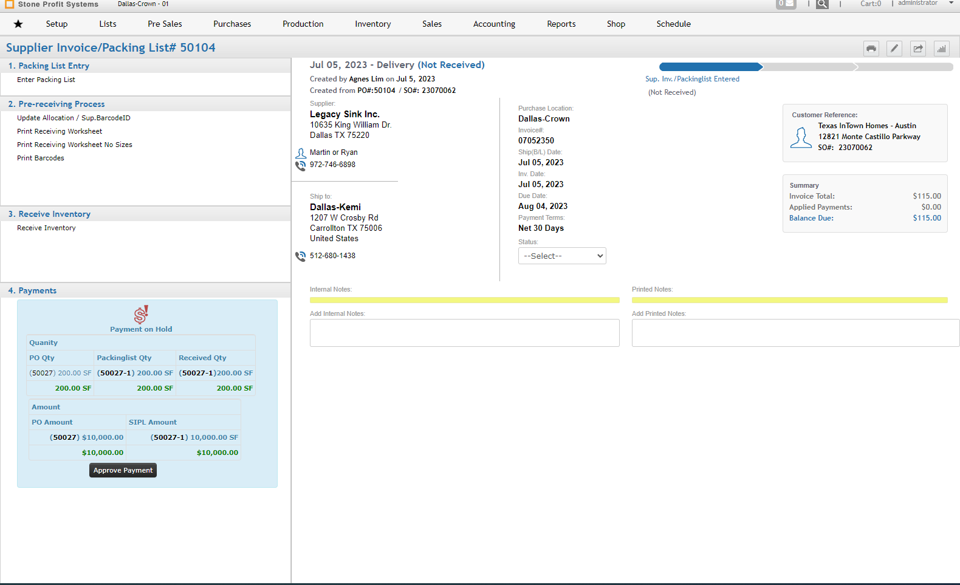This screenshot has width=960, height=585.
Task: Click the customer reference person icon
Action: coord(801,137)
